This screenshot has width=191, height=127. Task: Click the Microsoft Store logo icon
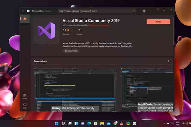(x=28, y=11)
